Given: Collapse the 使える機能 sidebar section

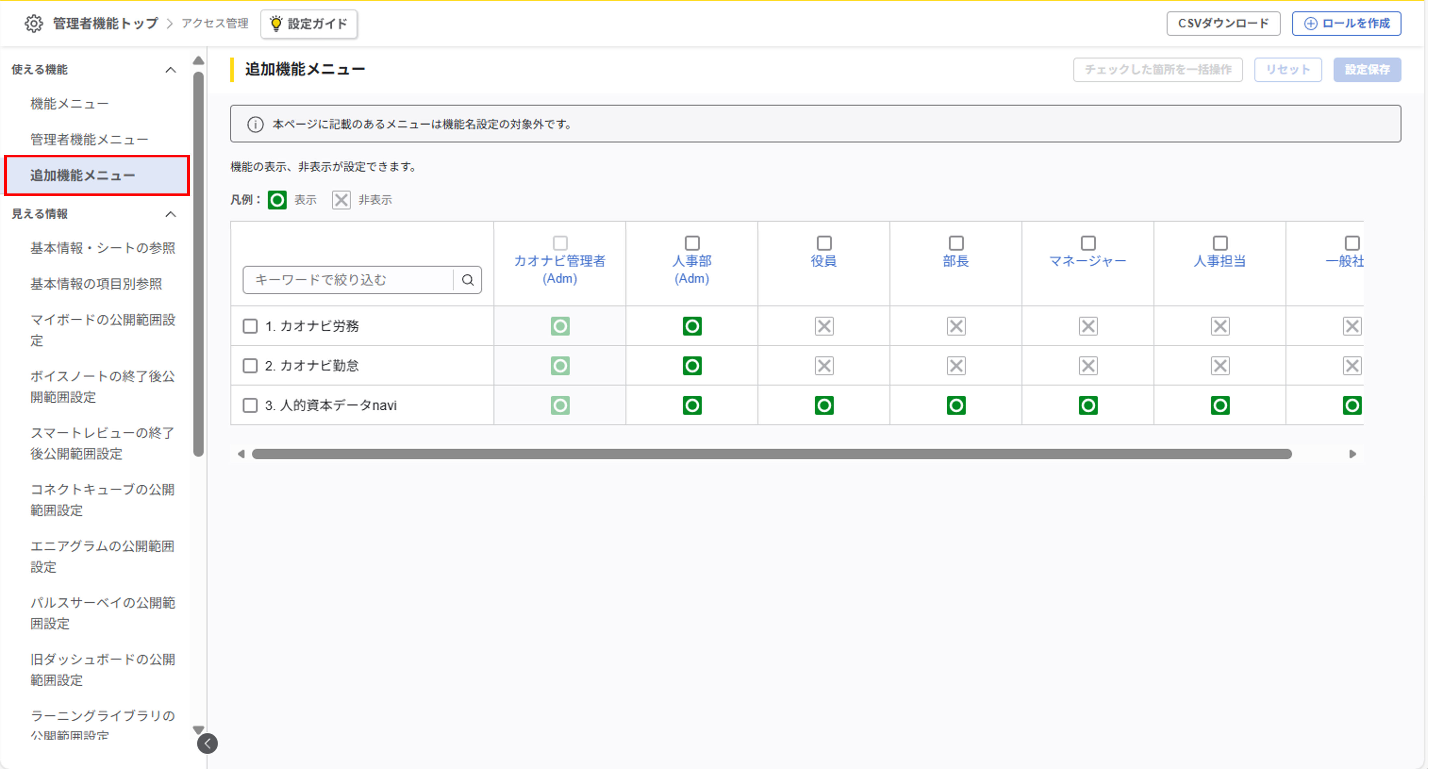Looking at the screenshot, I should click(171, 70).
